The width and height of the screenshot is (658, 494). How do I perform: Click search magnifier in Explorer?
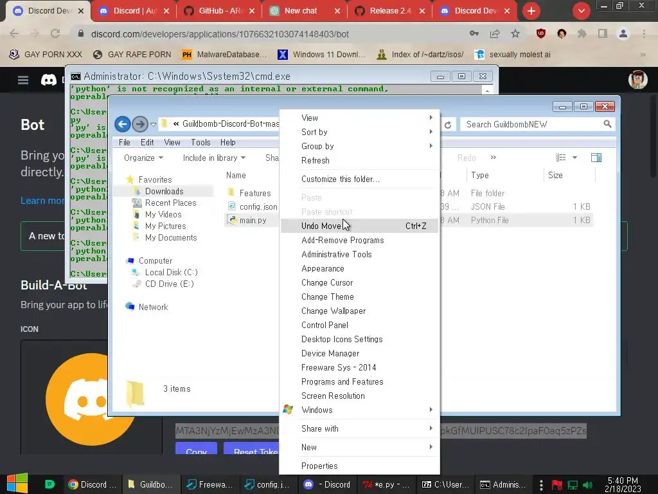(x=607, y=124)
